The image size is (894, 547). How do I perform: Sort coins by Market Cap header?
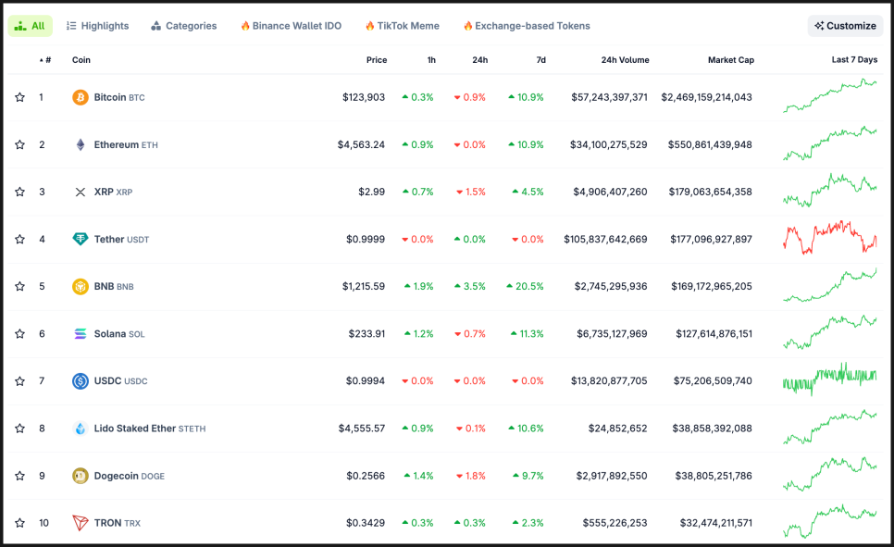pyautogui.click(x=730, y=60)
